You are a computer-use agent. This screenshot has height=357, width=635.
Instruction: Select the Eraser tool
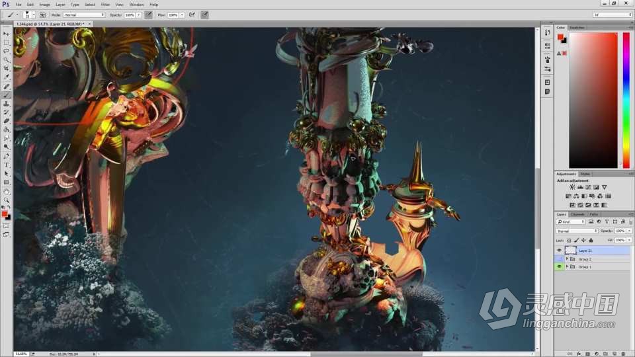(x=6, y=121)
